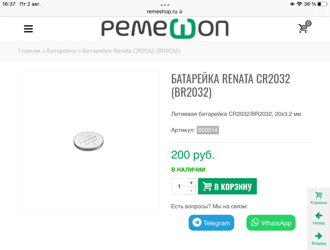
Task: Decrease quantity with the minus button
Action: pos(191,191)
